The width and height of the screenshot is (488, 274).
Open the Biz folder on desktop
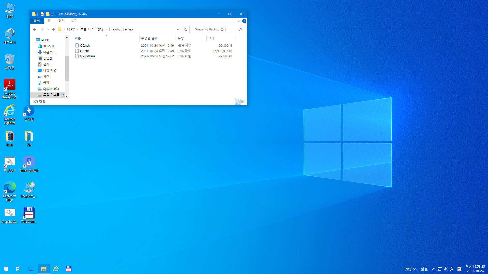pyautogui.click(x=29, y=139)
